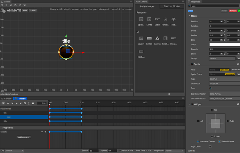Select the Label TXT node icon

pyautogui.click(x=157, y=19)
